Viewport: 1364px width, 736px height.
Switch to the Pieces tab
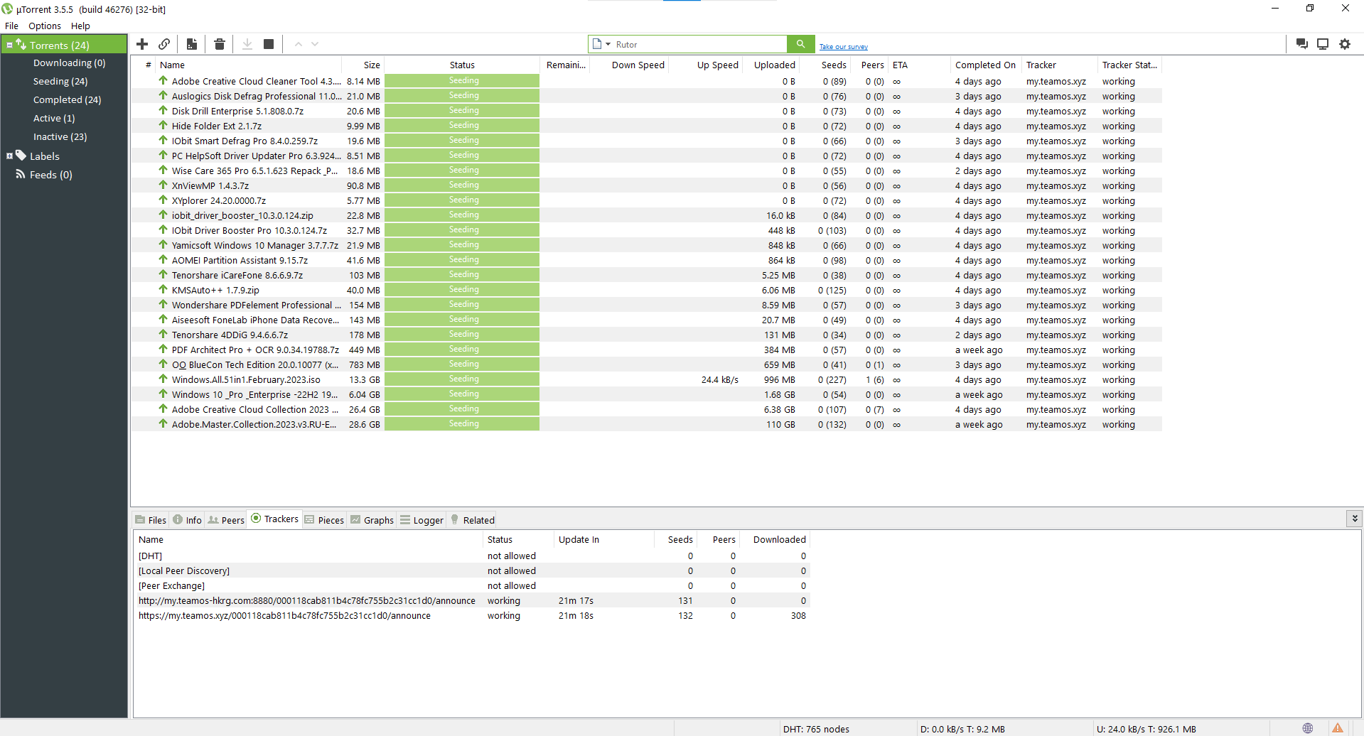[324, 520]
